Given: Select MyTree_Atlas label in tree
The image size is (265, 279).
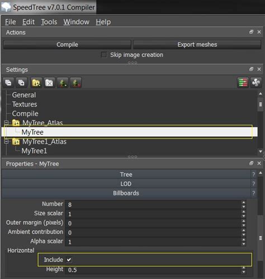Looking at the screenshot, I should click(x=42, y=123).
